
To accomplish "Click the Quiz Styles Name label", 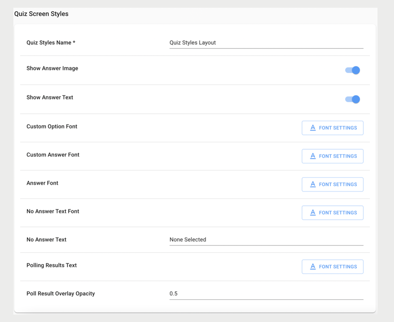I will [51, 43].
